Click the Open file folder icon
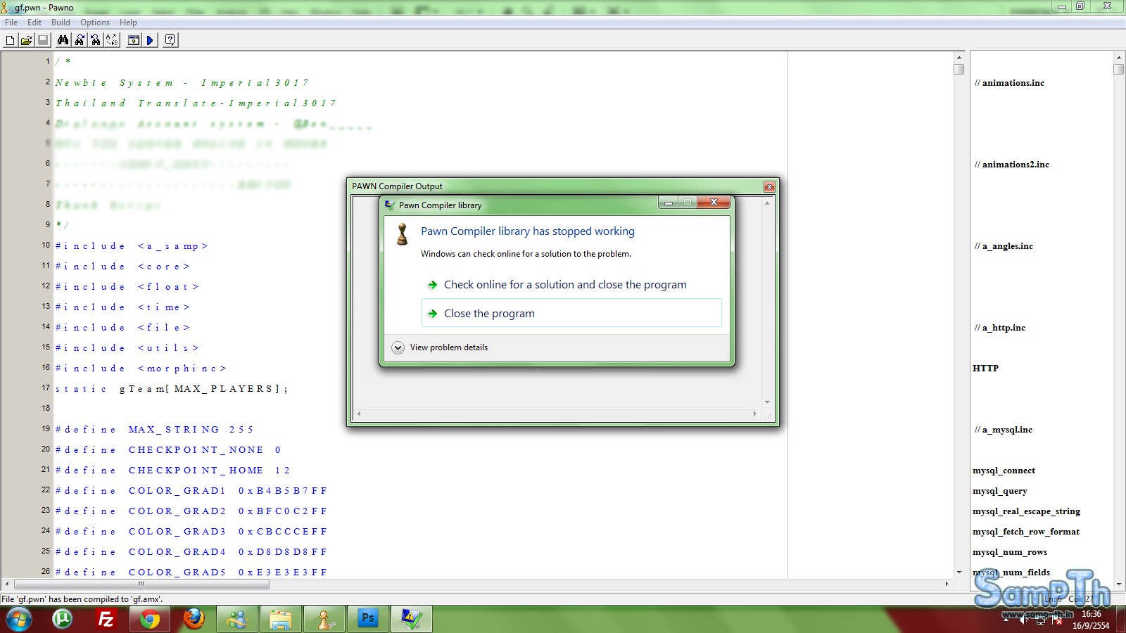 (x=26, y=41)
